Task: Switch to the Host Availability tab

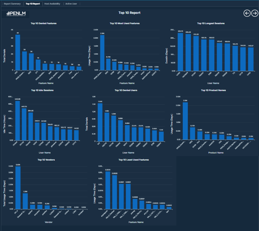Action: [52, 4]
